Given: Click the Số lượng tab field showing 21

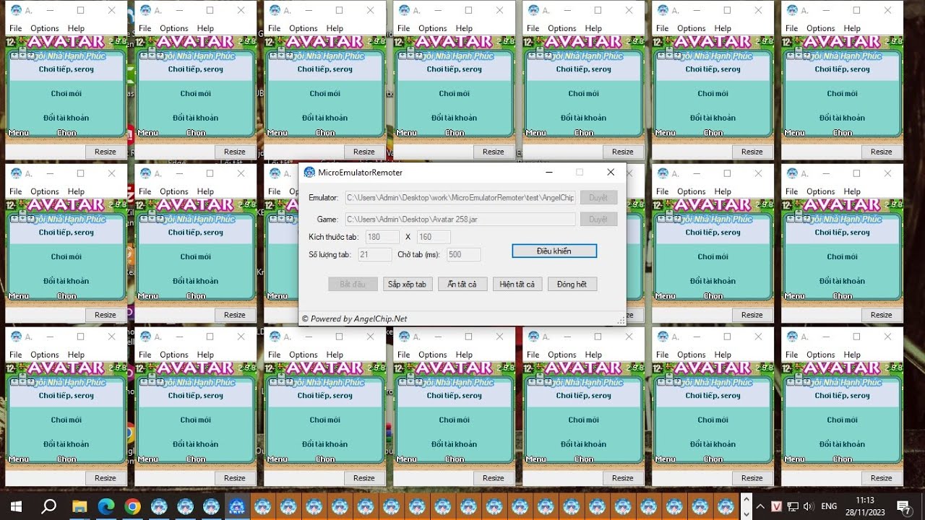Looking at the screenshot, I should pyautogui.click(x=374, y=255).
